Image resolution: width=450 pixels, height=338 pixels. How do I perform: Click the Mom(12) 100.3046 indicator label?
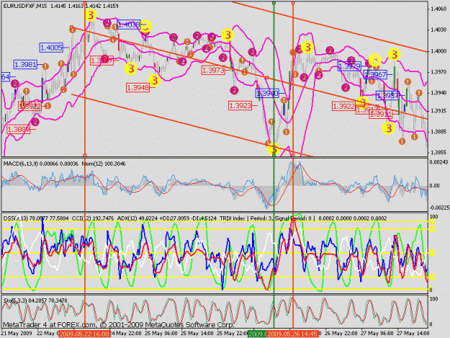104,164
